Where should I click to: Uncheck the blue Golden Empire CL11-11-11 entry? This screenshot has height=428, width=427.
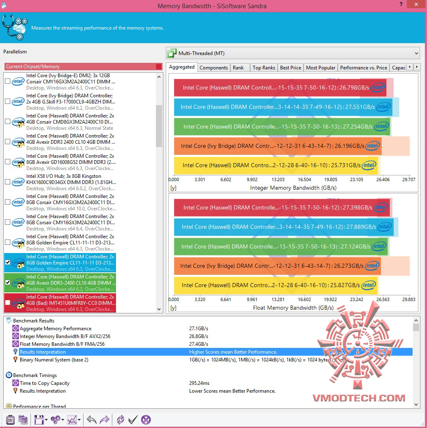click(8, 262)
